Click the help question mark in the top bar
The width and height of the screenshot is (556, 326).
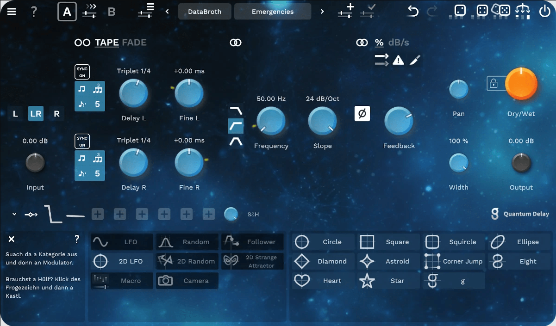[x=34, y=12]
